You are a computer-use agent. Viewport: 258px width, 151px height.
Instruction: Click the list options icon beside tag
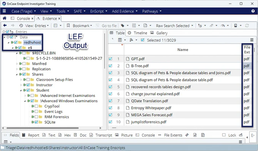[x=134, y=26]
